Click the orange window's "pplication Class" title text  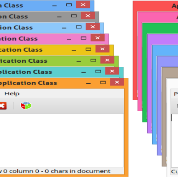point(28,83)
